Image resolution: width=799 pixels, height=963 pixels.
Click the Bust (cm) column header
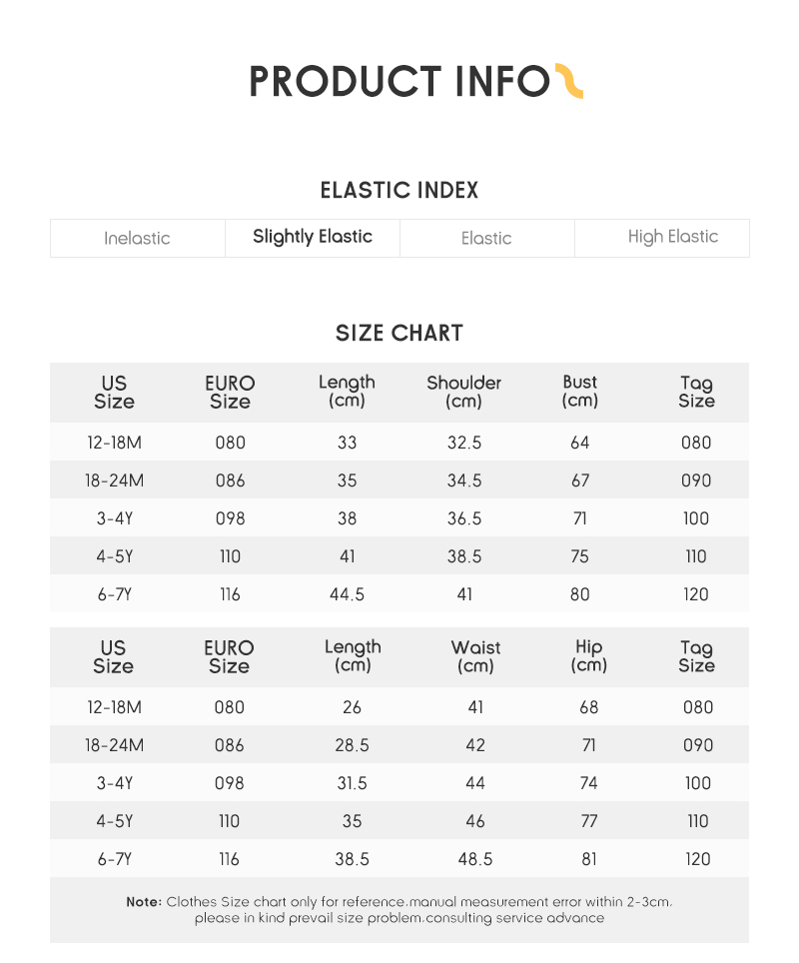[x=579, y=392]
